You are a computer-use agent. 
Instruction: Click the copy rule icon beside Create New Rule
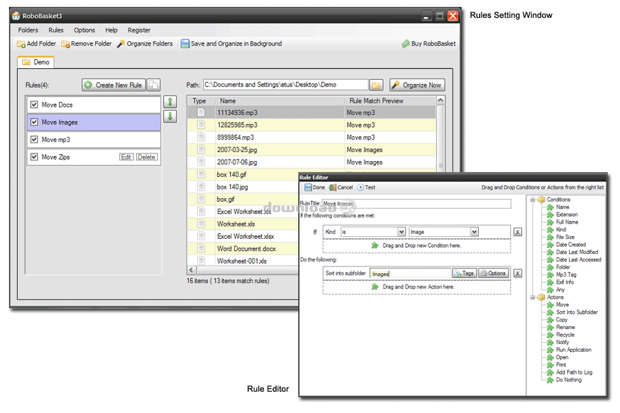(x=154, y=85)
